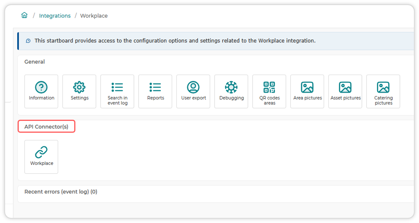Expand Recent errors (event log) section

pos(61,192)
